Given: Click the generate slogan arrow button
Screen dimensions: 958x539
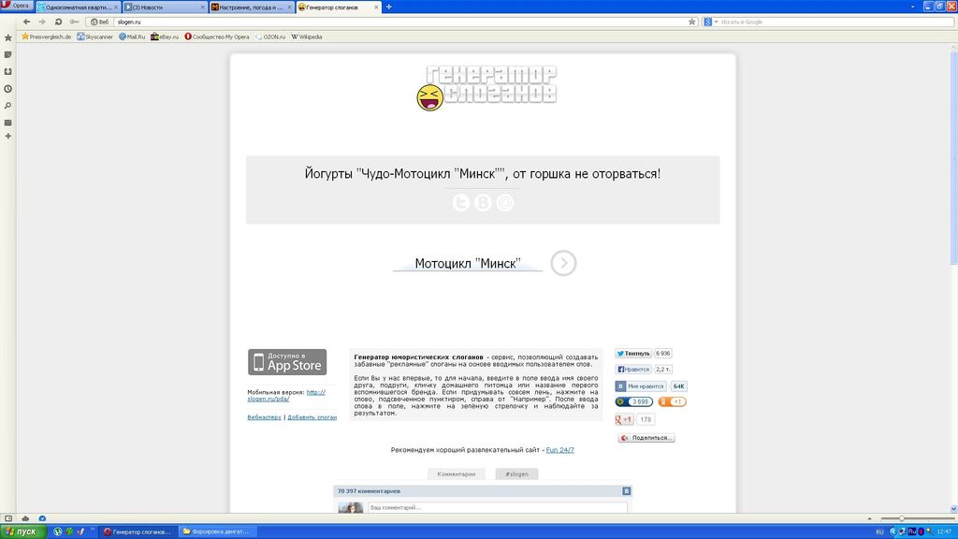Looking at the screenshot, I should tap(563, 263).
